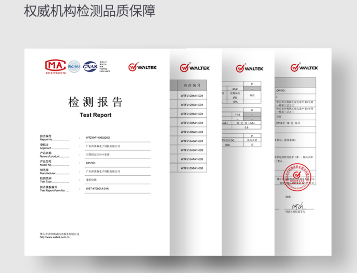Click the Model No. value on the cover page

[90, 163]
